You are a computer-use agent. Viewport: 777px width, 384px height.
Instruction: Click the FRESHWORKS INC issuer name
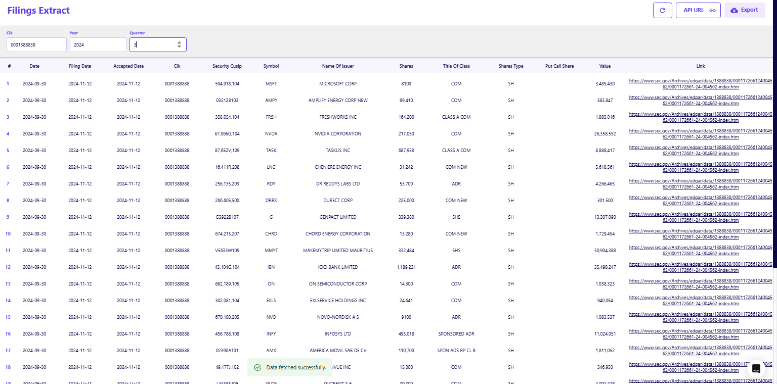(x=338, y=117)
